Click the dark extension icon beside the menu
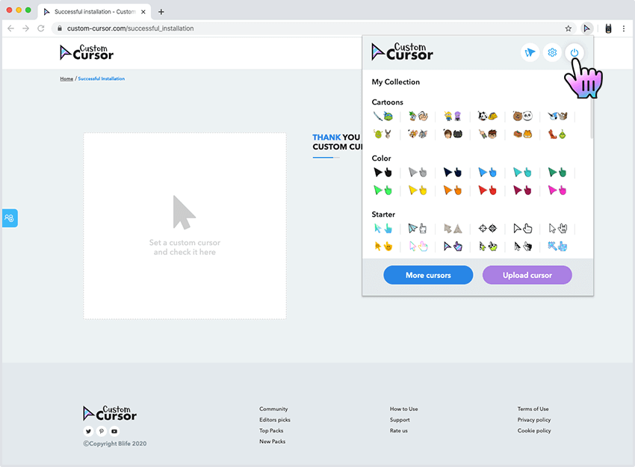Screen dimensions: 635x467 (x=608, y=28)
